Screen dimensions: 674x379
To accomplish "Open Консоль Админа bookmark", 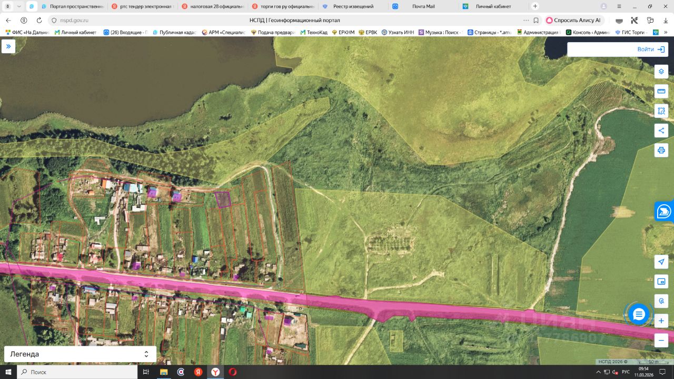I will point(588,32).
